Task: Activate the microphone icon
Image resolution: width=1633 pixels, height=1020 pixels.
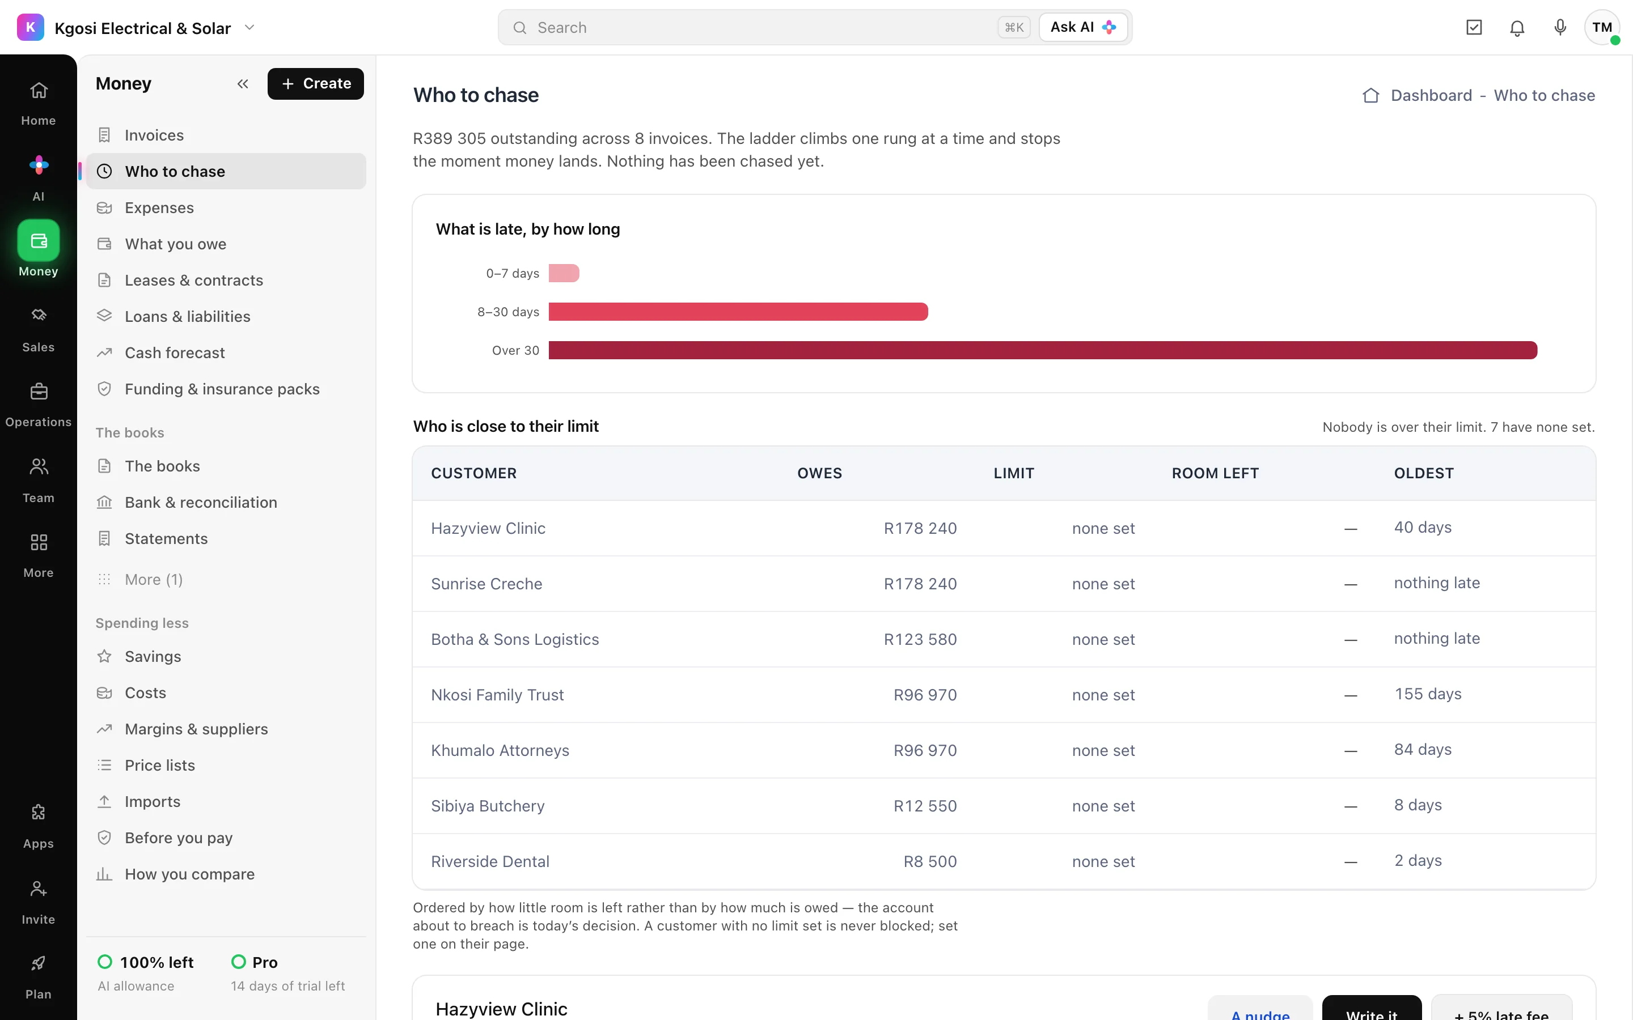Action: (1560, 28)
